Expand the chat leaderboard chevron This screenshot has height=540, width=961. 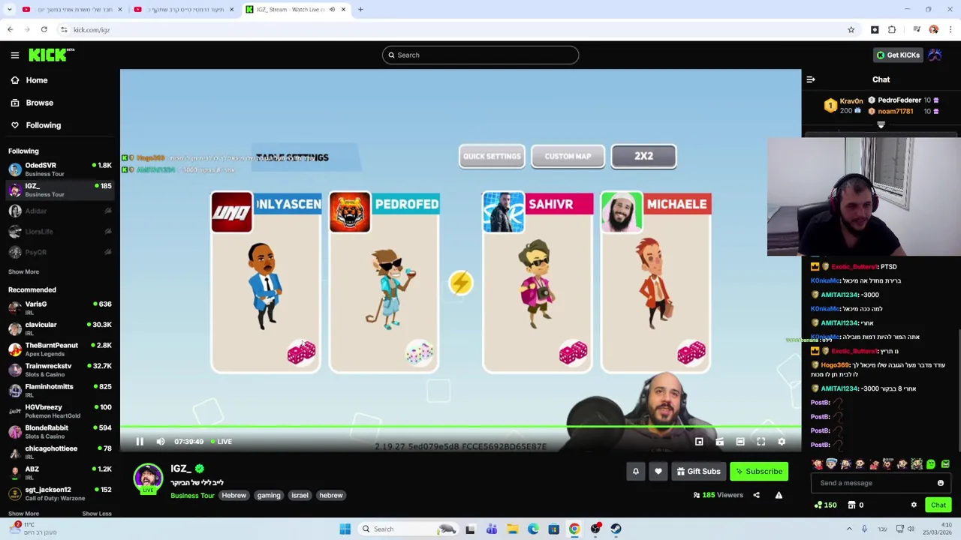(881, 125)
